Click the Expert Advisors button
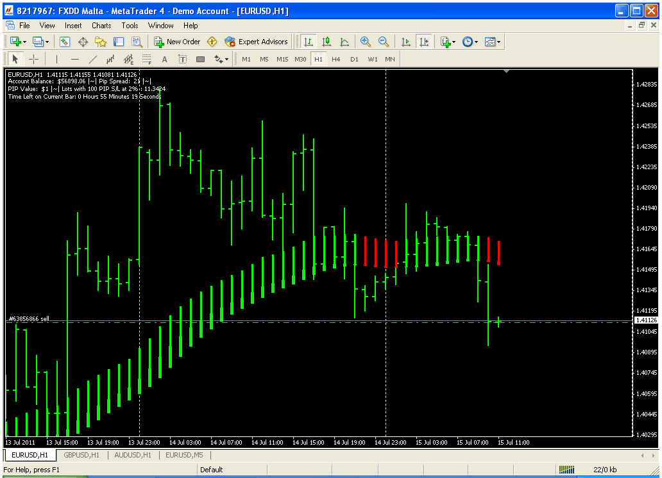This screenshot has width=662, height=478. (x=257, y=42)
